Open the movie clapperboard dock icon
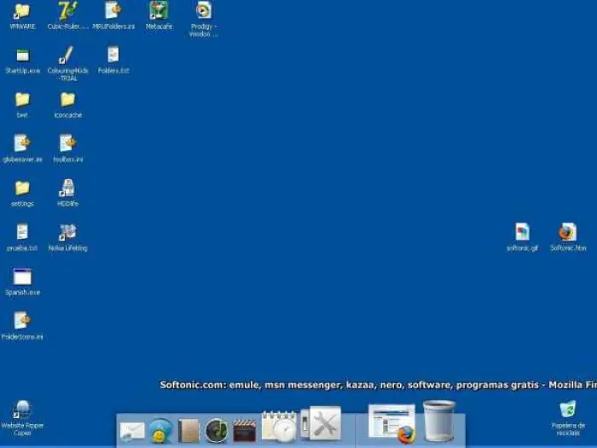The image size is (597, 448). point(244,430)
